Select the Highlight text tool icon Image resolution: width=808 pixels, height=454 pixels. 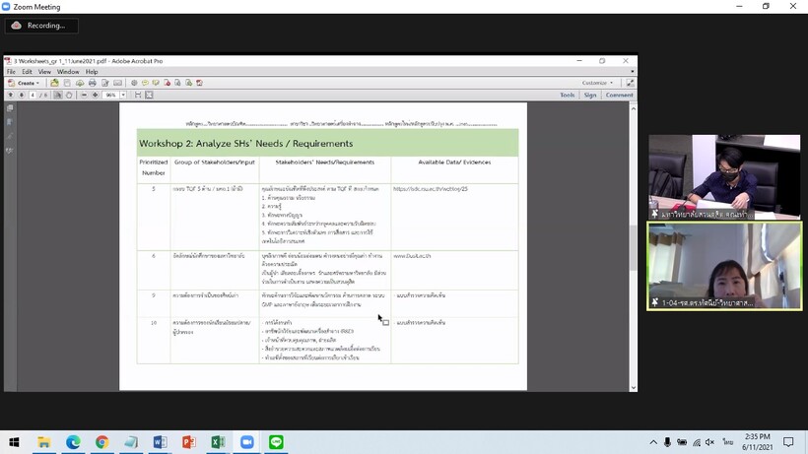point(156,83)
